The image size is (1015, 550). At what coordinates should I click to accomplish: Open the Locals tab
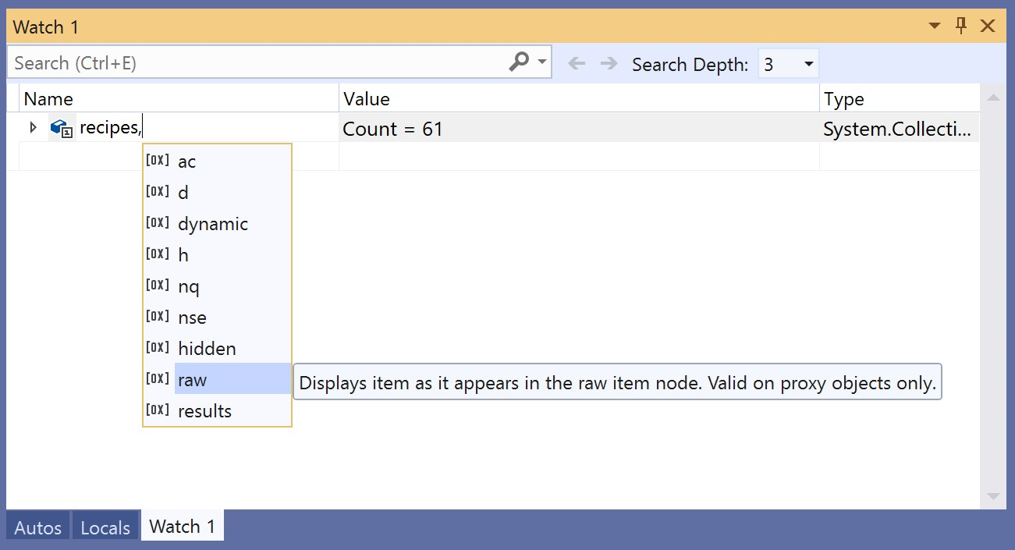105,527
